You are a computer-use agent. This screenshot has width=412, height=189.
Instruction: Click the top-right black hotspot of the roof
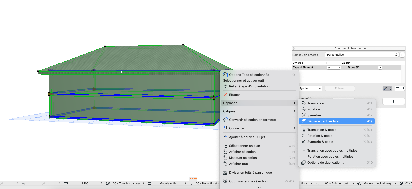tap(183, 45)
